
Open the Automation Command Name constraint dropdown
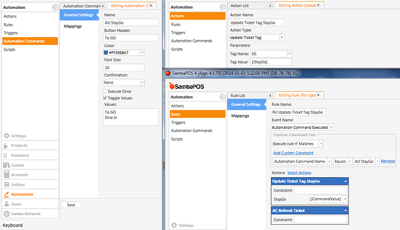[329, 161]
